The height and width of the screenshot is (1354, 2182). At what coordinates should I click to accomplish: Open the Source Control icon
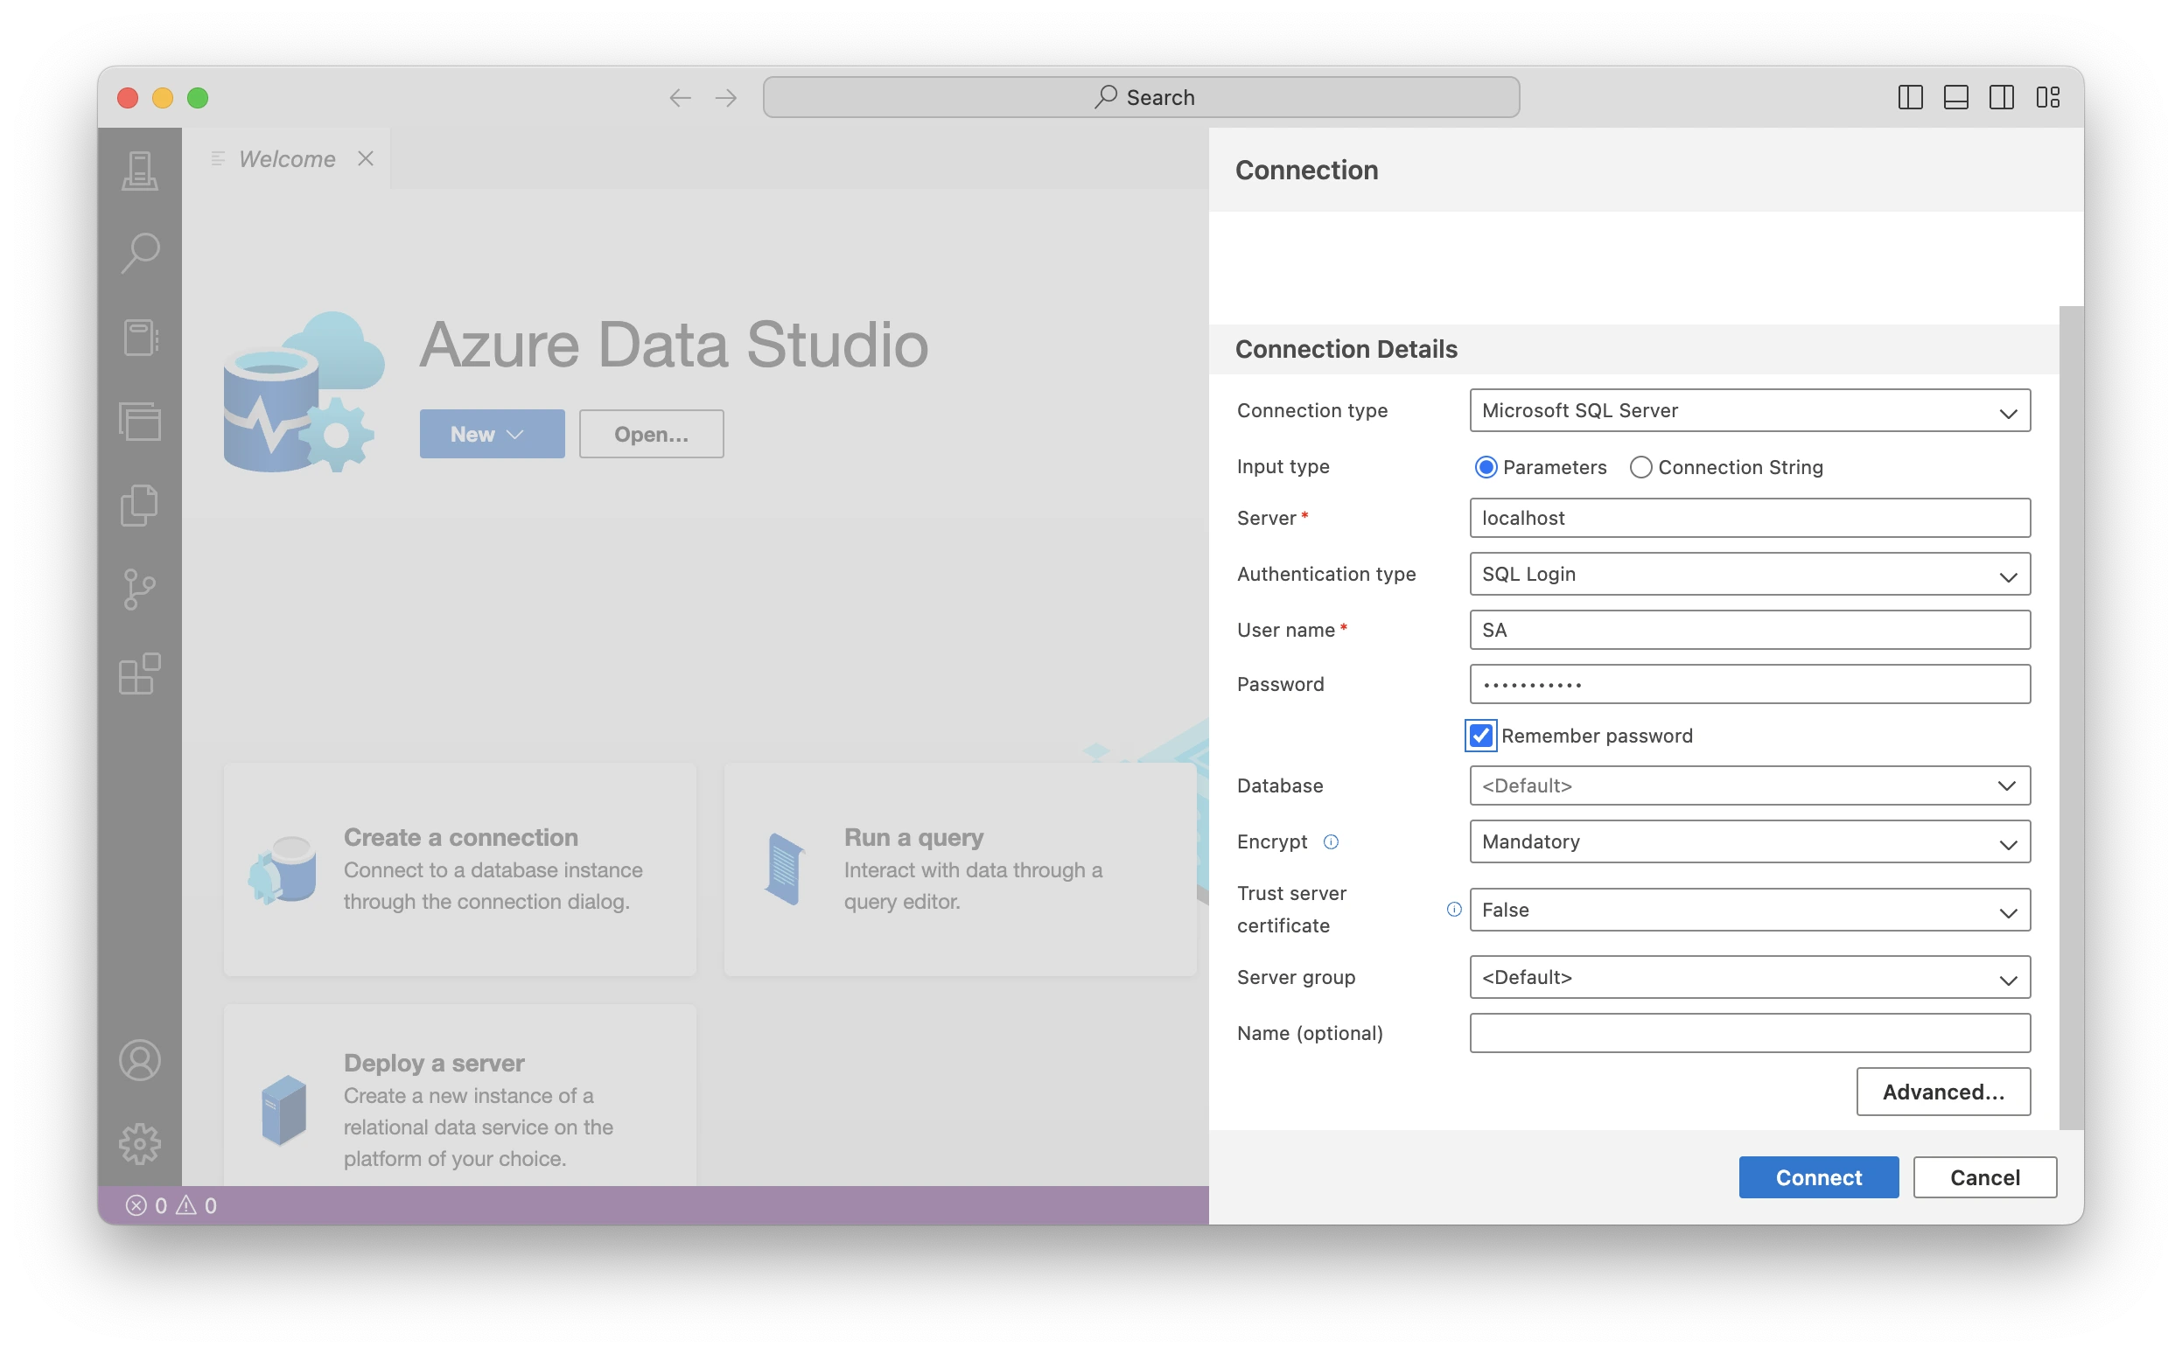[x=140, y=590]
